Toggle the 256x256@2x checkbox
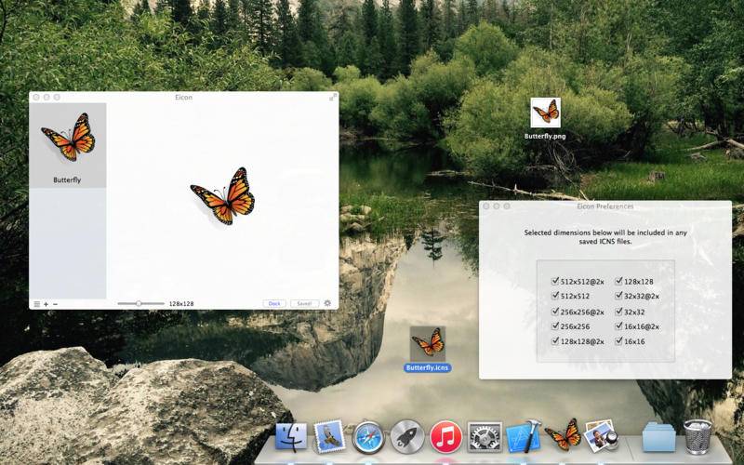Screen dimensions: 744x465 tap(555, 312)
